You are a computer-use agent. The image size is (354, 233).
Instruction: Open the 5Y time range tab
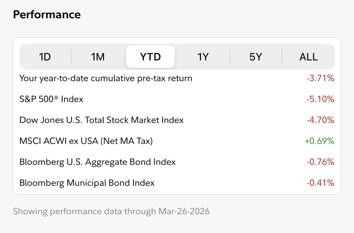255,57
